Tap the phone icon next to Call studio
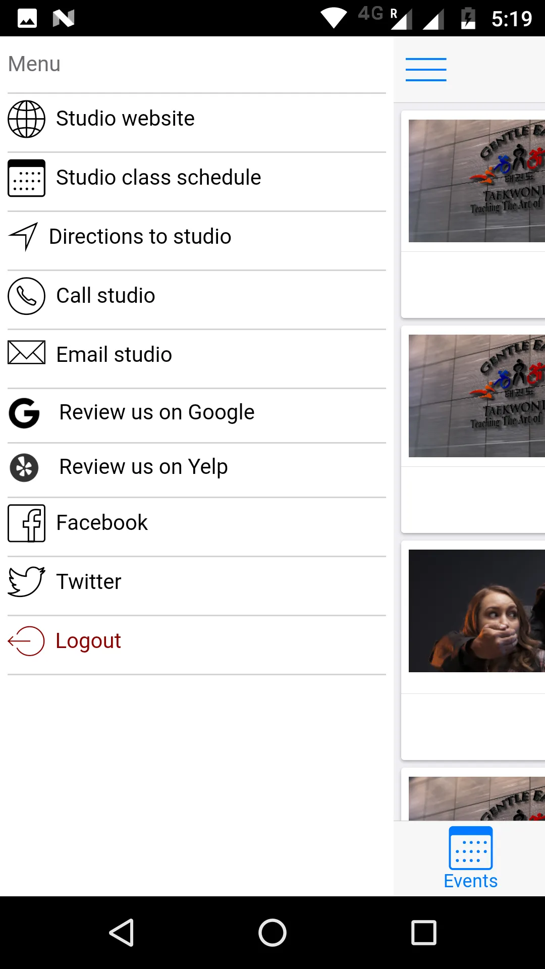This screenshot has height=969, width=545. tap(26, 296)
